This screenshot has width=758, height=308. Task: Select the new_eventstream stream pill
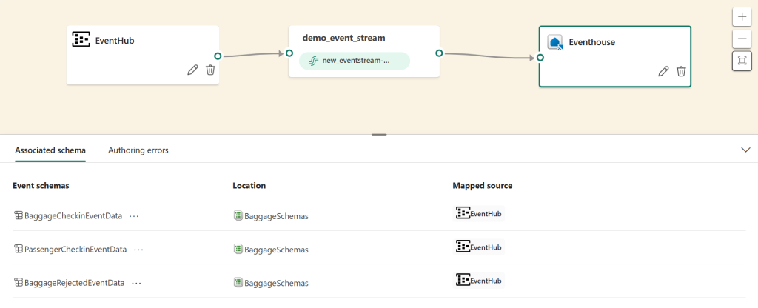354,61
